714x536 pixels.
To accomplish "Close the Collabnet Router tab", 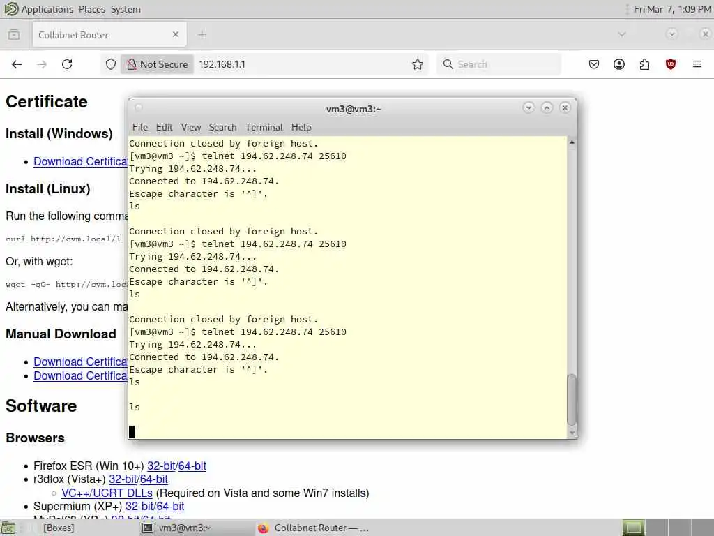I will pos(176,34).
